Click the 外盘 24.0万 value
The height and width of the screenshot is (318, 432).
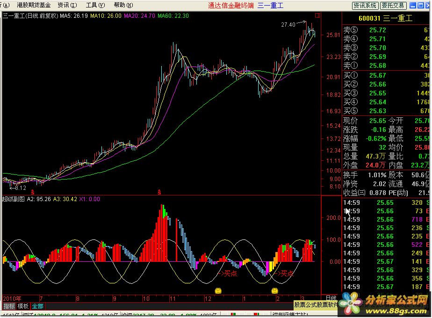pyautogui.click(x=375, y=165)
